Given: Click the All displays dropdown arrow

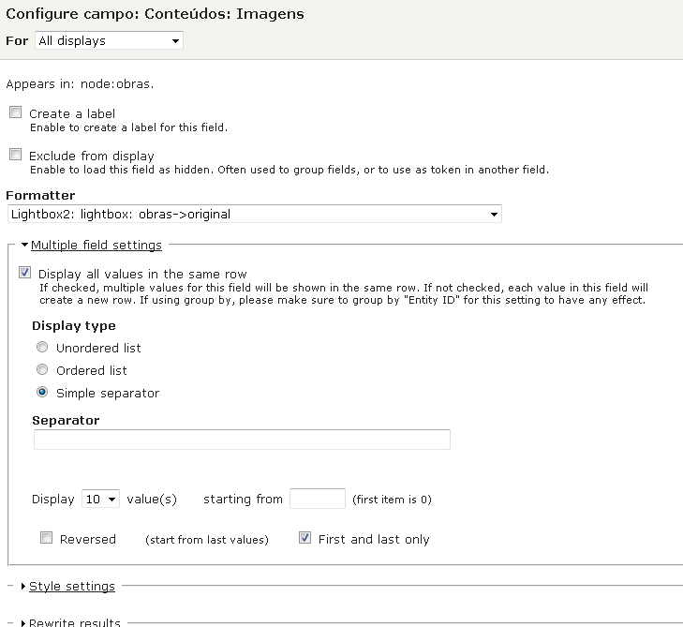Looking at the screenshot, I should [x=175, y=41].
